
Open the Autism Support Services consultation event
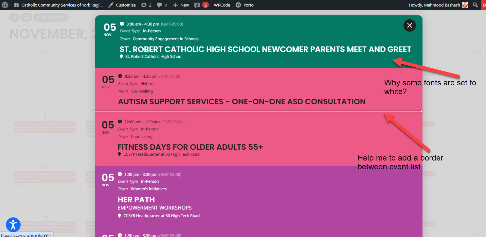pos(242,102)
